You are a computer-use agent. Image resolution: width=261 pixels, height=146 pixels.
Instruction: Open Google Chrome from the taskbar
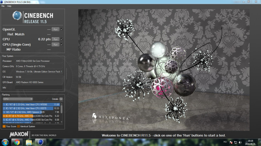pyautogui.click(x=17, y=142)
